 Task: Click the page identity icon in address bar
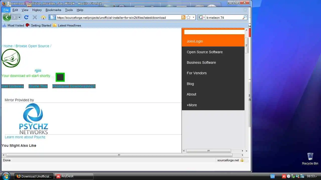(x=52, y=17)
